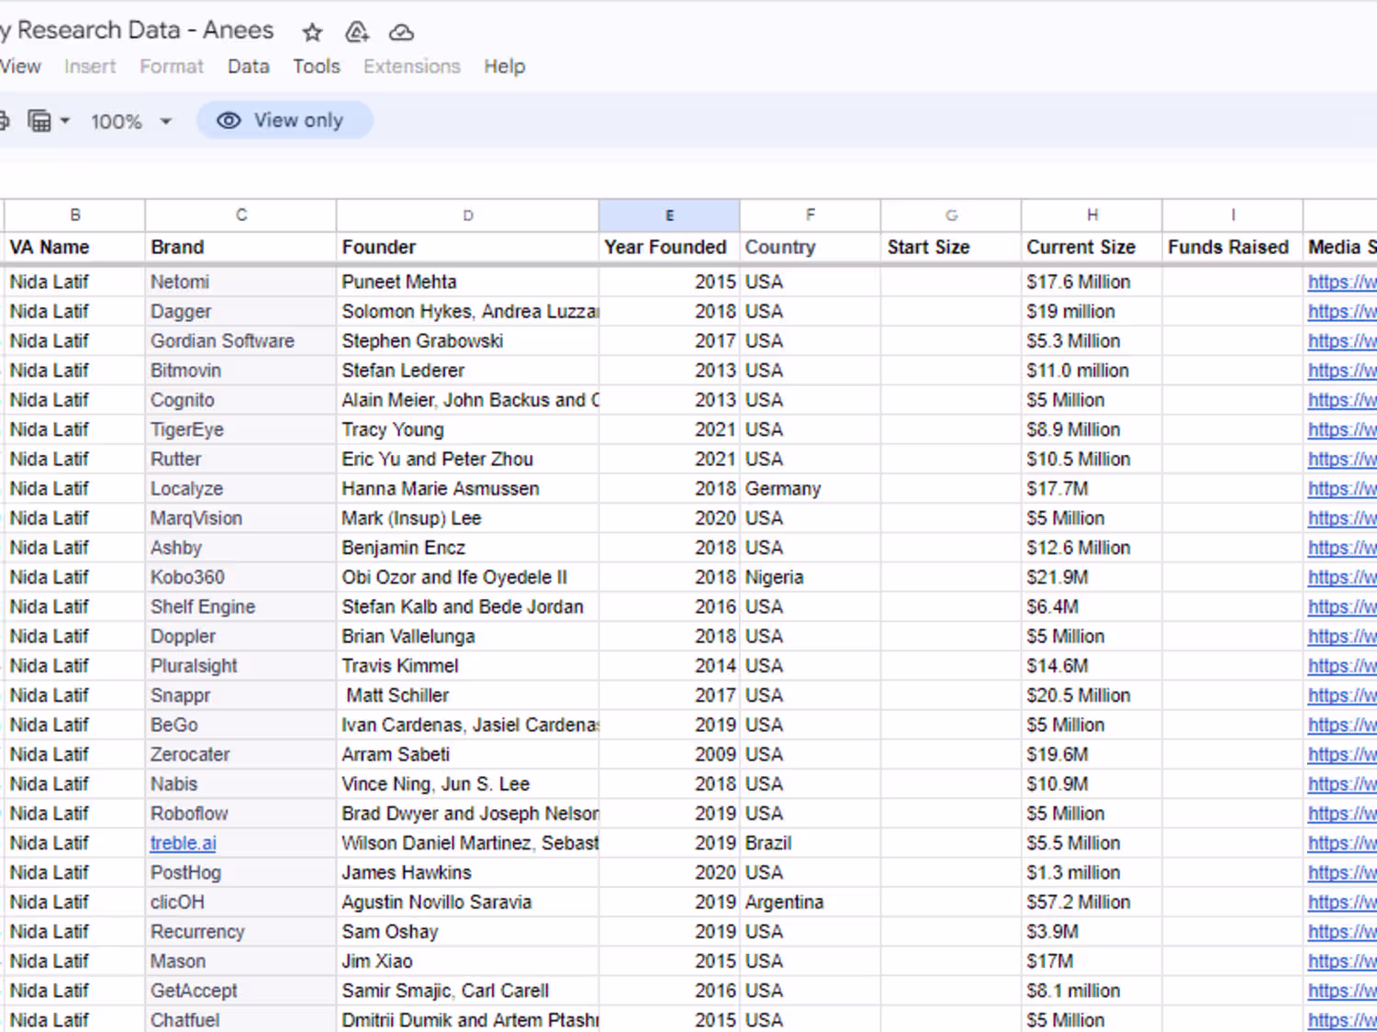The height and width of the screenshot is (1032, 1377).
Task: Select the column E header
Action: point(669,216)
